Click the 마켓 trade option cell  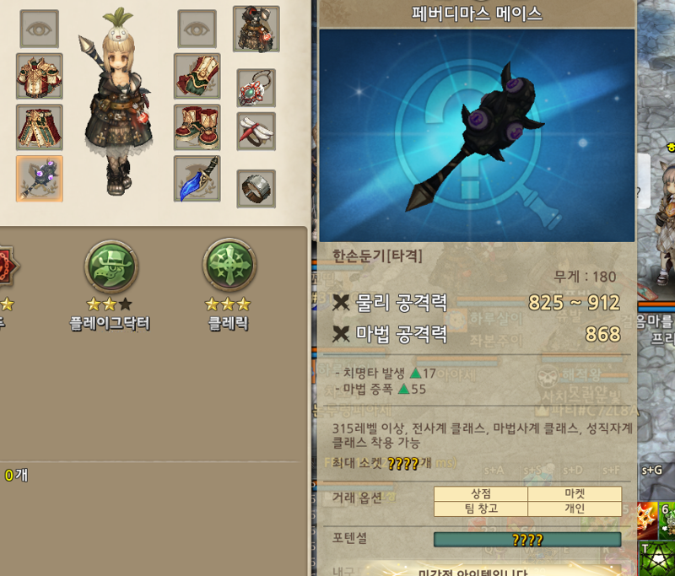click(x=575, y=494)
